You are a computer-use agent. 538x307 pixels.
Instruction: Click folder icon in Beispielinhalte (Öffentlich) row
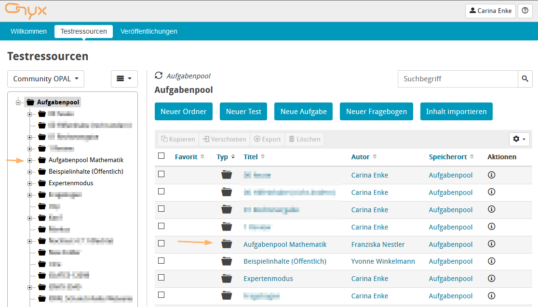tap(227, 261)
